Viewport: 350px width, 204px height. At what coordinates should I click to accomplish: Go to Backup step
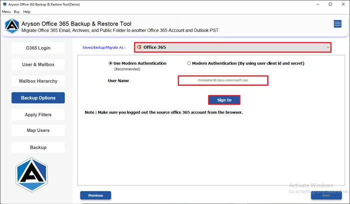(38, 147)
